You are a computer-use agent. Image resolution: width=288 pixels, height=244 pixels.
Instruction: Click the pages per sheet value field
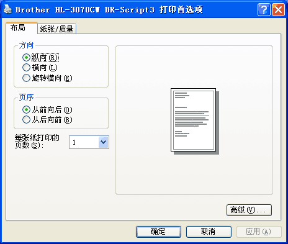89,142
